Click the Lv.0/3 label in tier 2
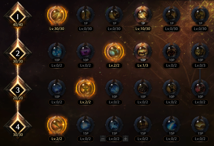This screenshot has height=146, width=214. coord(200,65)
